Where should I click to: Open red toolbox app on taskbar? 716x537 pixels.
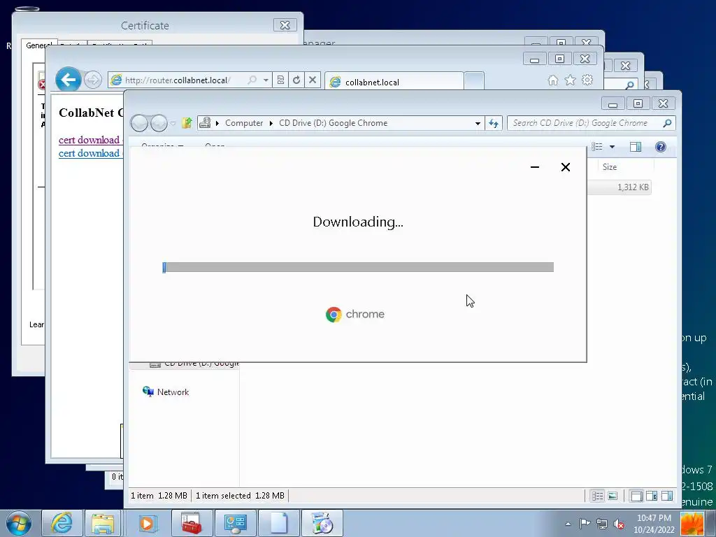pyautogui.click(x=192, y=523)
